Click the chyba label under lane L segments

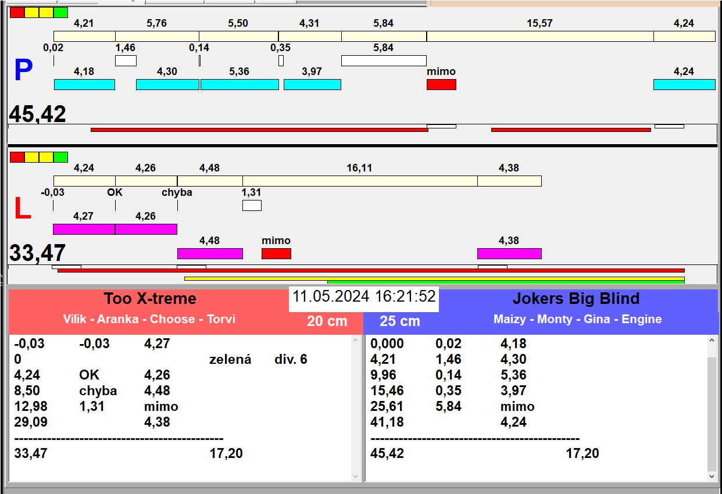tap(177, 192)
